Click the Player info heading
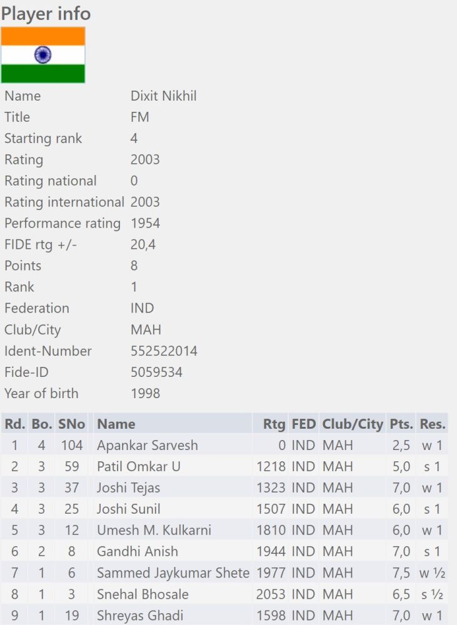The image size is (457, 625). point(46,13)
